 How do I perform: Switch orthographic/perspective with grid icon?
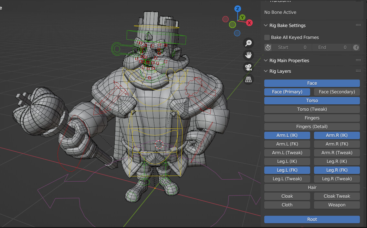tap(248, 80)
